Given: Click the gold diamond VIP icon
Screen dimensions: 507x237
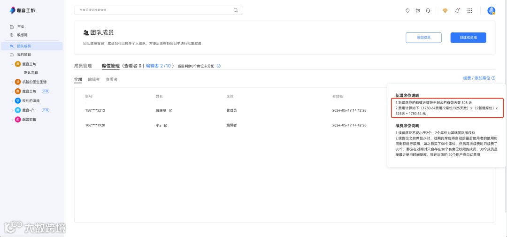Looking at the screenshot, I should [445, 11].
